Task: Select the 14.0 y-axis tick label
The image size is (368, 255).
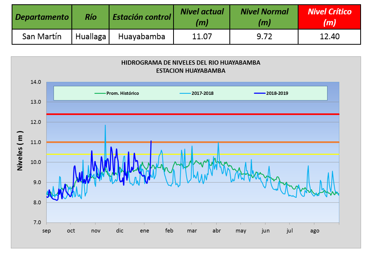Action: (x=36, y=82)
